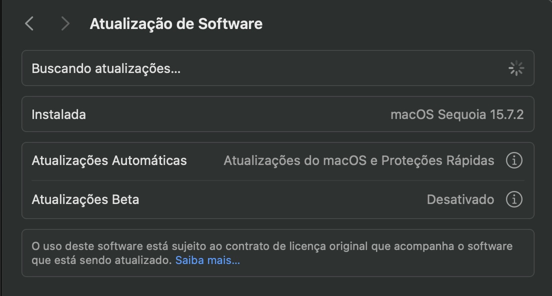
Task: Click the license agreement text area
Action: [272, 252]
